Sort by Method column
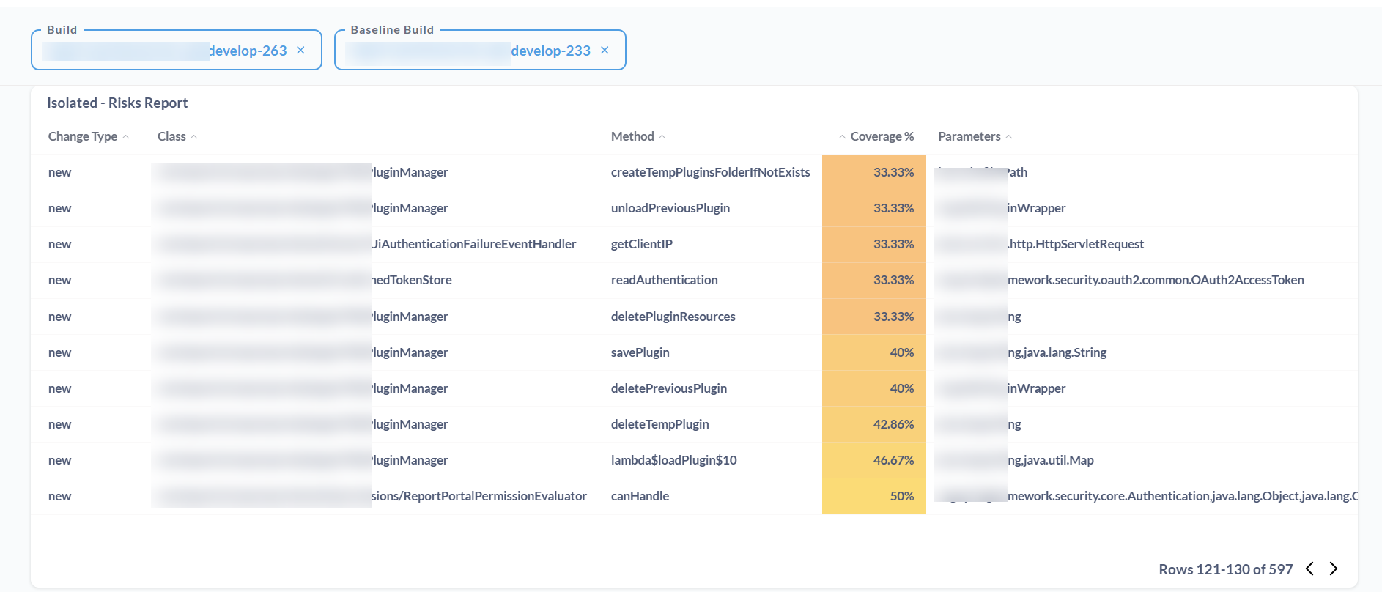Viewport: 1382px width, 592px height. point(638,136)
